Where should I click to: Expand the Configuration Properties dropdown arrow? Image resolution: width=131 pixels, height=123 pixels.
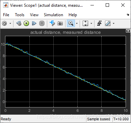(x=10, y=23)
